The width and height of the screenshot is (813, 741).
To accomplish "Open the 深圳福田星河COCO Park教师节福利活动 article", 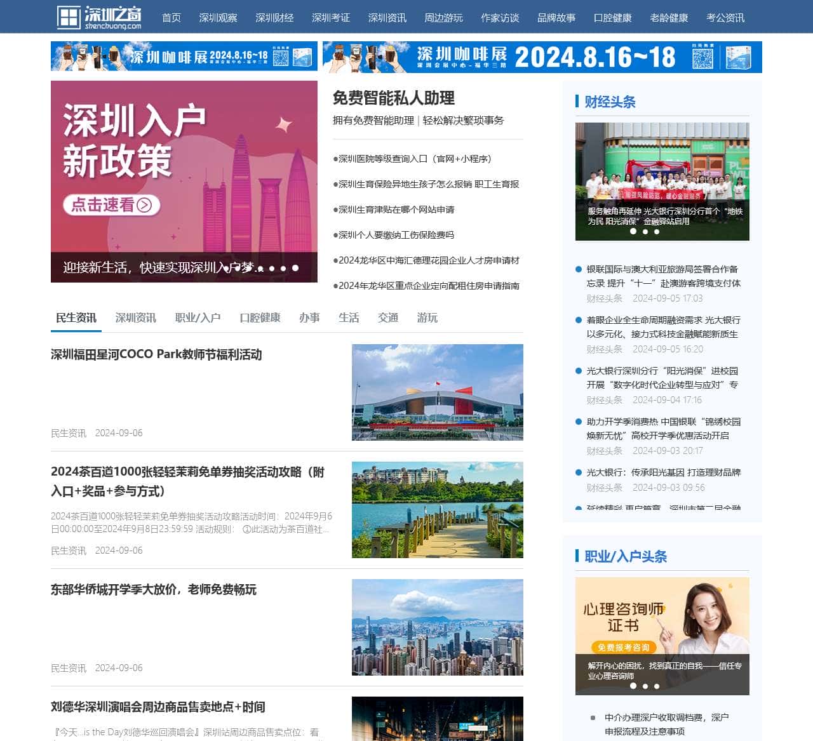I will pyautogui.click(x=157, y=355).
